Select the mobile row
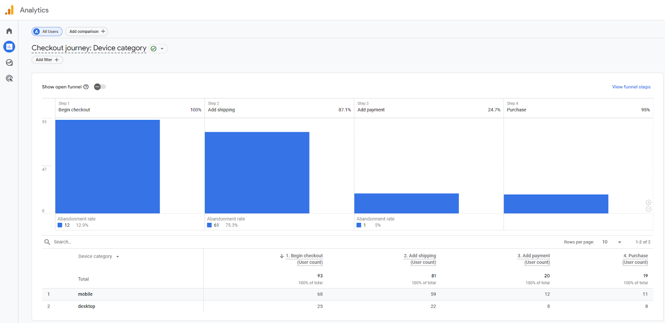This screenshot has height=323, width=665. click(347, 294)
